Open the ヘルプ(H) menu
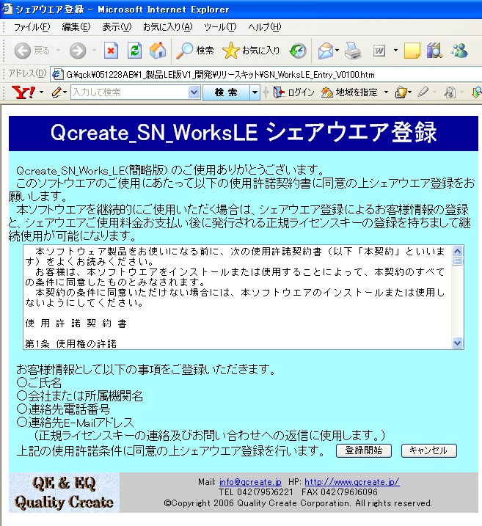Image resolution: width=482 pixels, height=526 pixels. click(x=264, y=27)
